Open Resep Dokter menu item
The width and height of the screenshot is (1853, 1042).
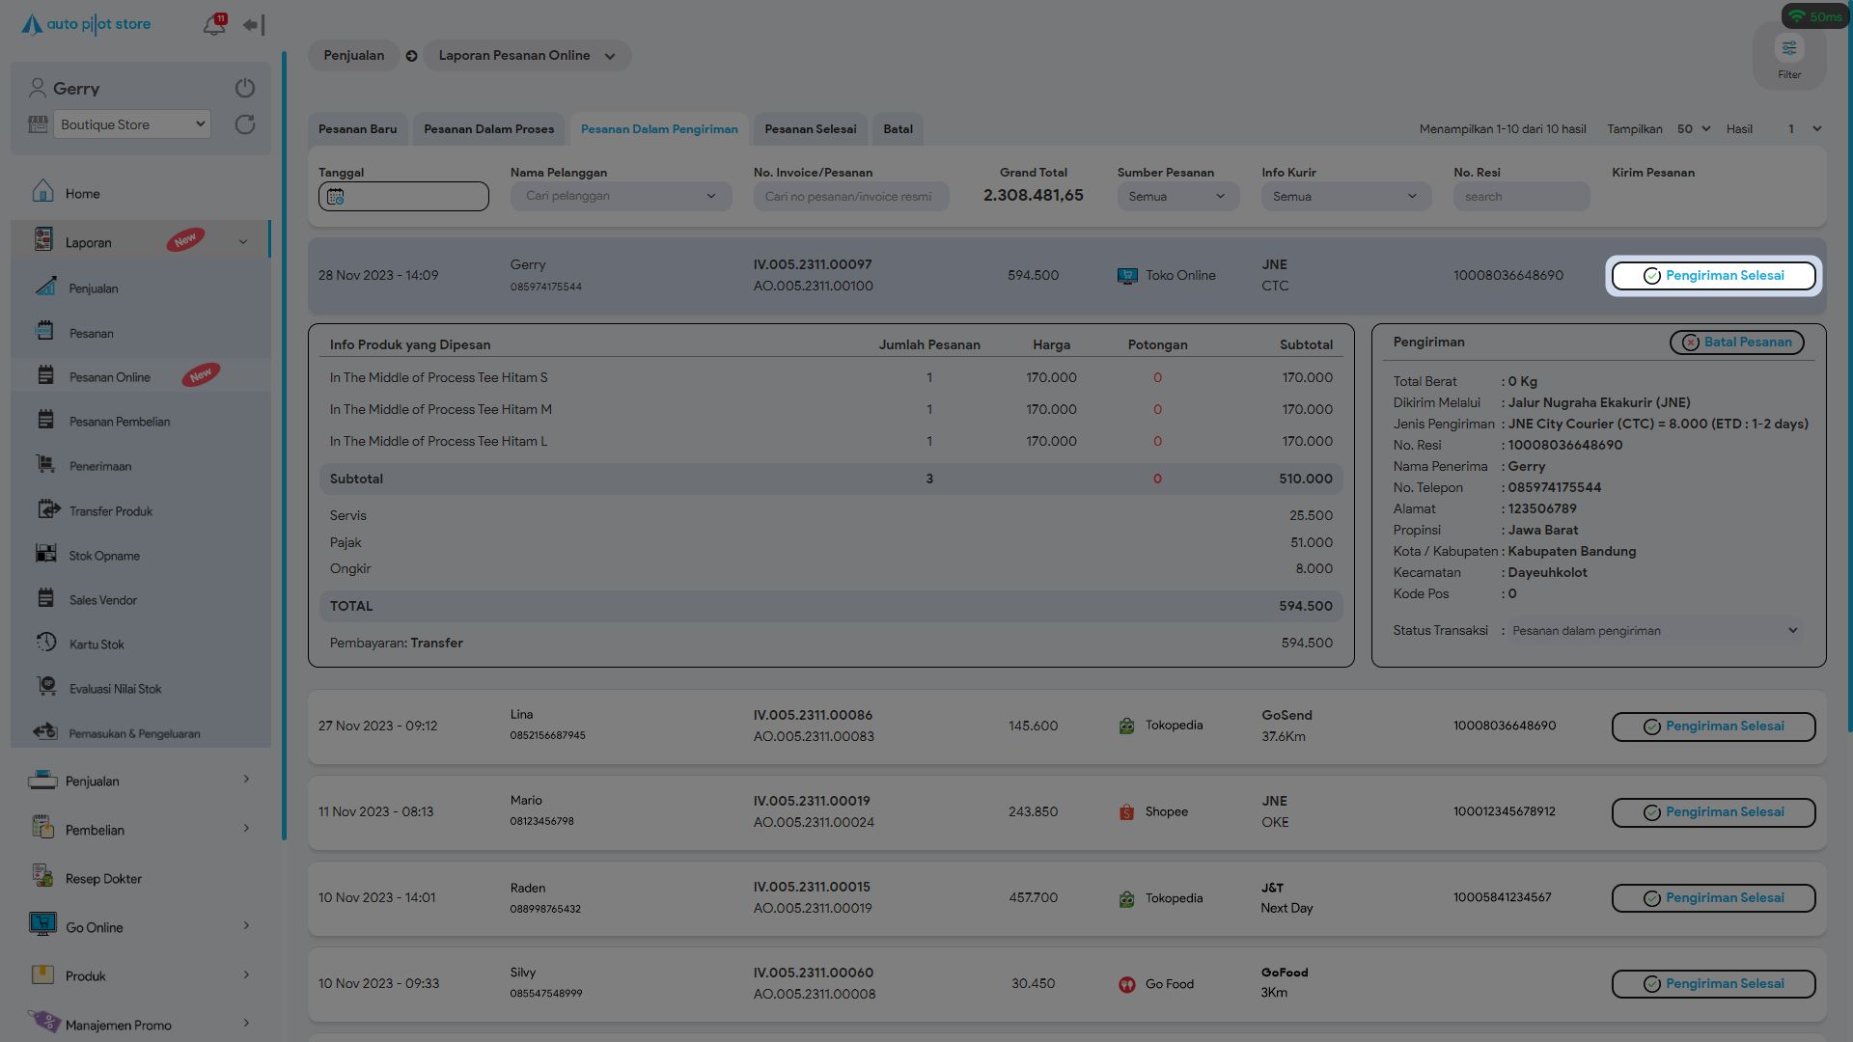103,879
